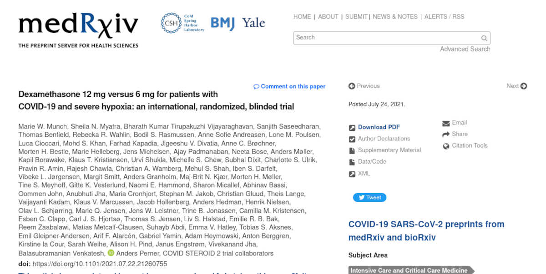
Task: Select Intensive Care and Critical Care Medicine tag
Action: tap(409, 270)
